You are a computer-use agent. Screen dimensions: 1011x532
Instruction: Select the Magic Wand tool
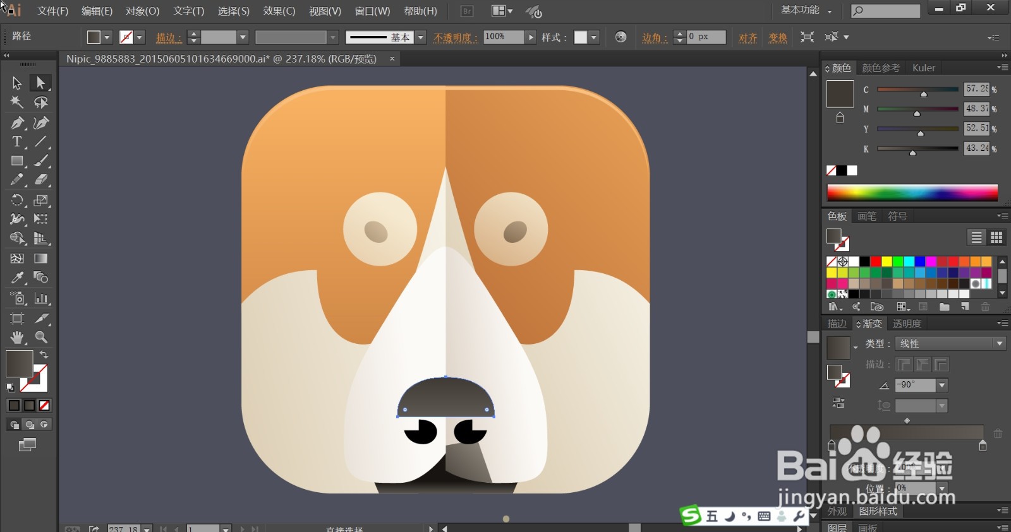point(17,102)
